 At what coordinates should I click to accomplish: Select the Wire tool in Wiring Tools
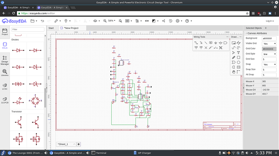[x=196, y=43]
